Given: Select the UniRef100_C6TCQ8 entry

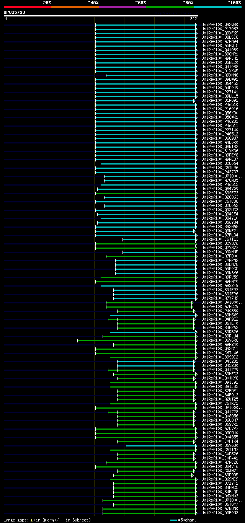Looking at the screenshot, I should coord(220,201).
